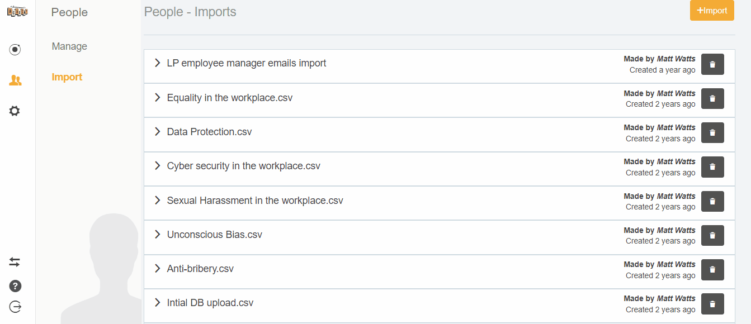Expand the Data Protection.csv import details
Screen dimensions: 751x324
(157, 132)
